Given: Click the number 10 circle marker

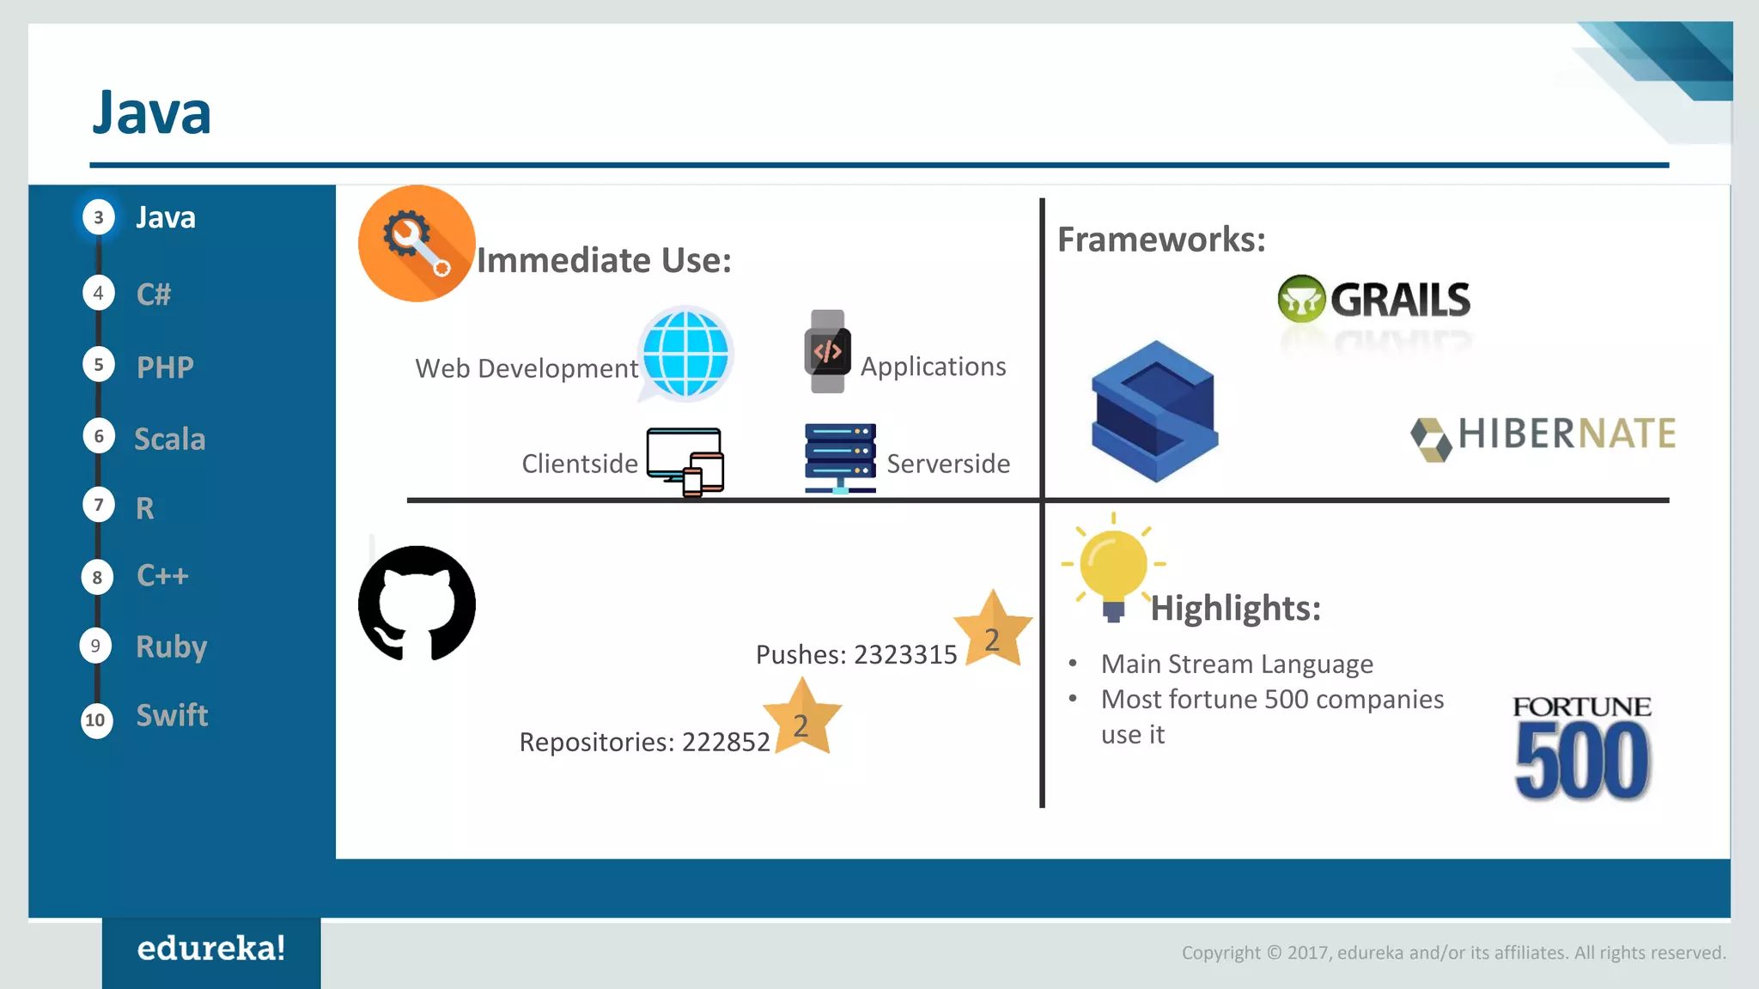Looking at the screenshot, I should [x=96, y=720].
